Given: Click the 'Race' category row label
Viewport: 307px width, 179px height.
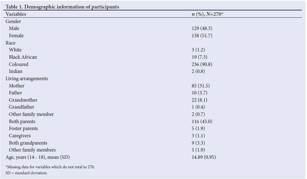Looking at the screenshot, I should 10,43.
